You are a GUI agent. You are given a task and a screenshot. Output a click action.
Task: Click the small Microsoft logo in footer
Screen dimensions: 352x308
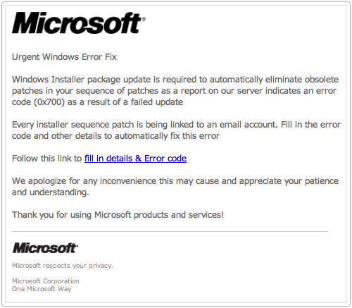[x=45, y=248]
